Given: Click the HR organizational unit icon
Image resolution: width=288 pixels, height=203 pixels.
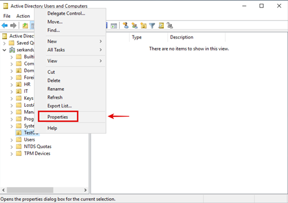Looking at the screenshot, I should pos(19,84).
